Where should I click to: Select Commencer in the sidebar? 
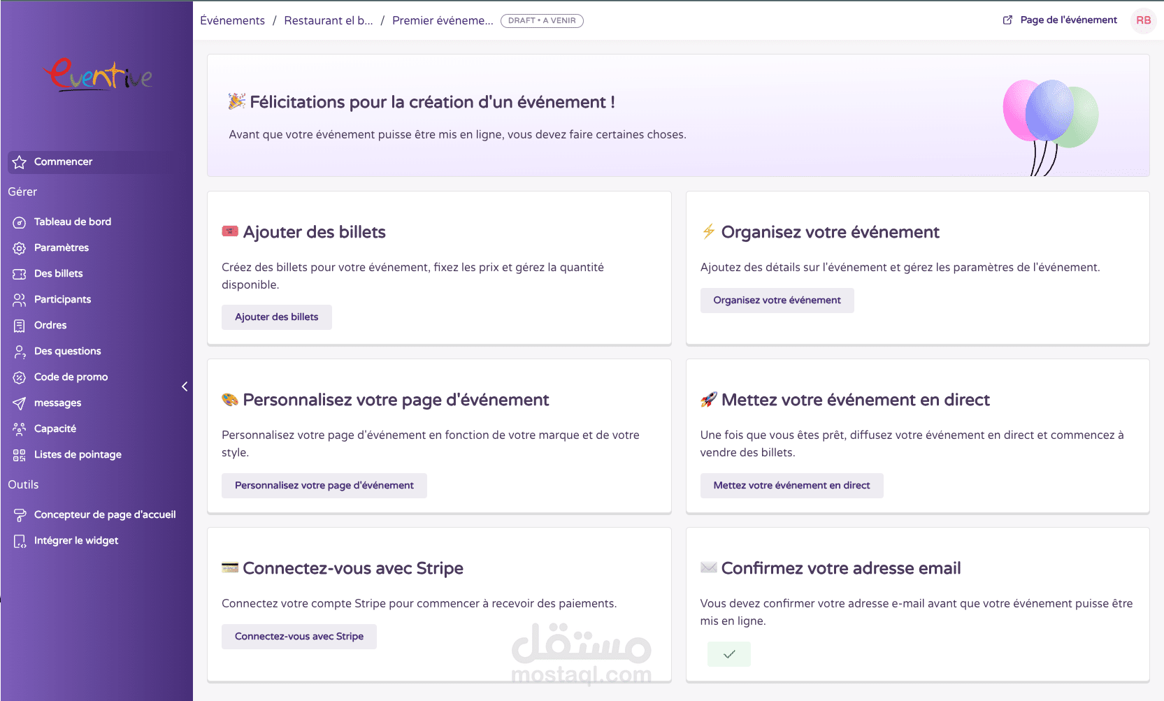[63, 162]
